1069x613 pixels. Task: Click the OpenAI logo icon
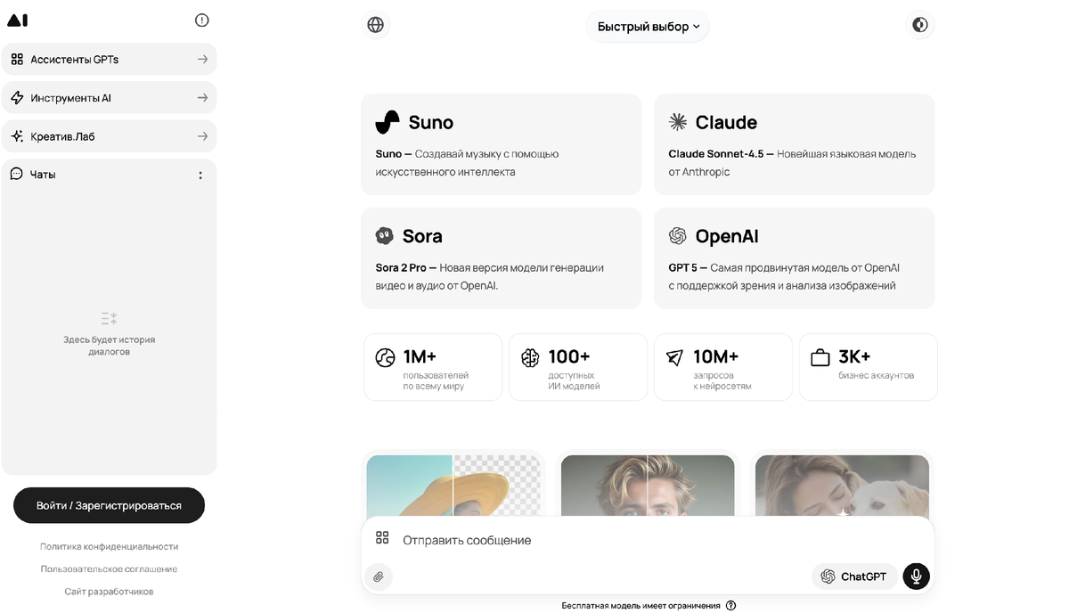click(x=678, y=236)
